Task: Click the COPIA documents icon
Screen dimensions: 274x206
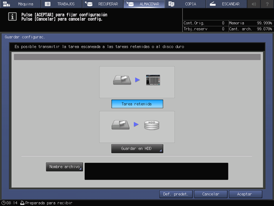Action: pyautogui.click(x=171, y=4)
